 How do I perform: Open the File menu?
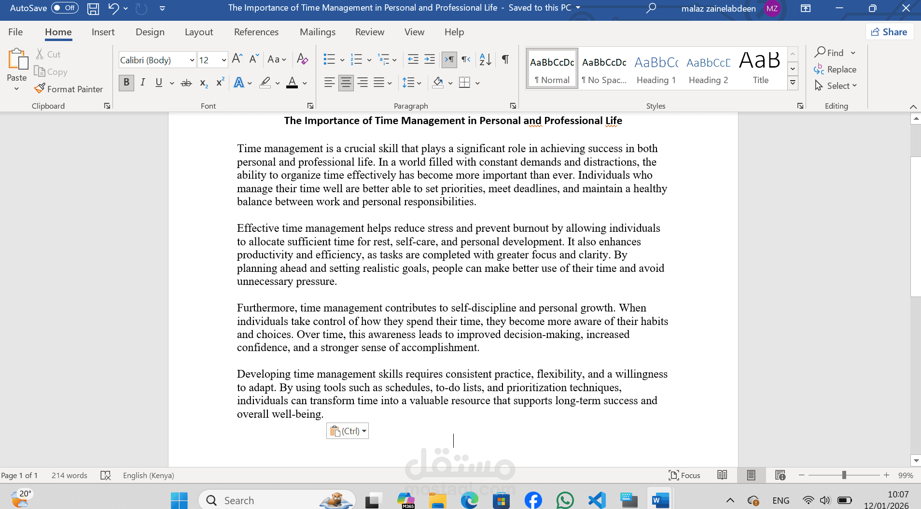15,32
